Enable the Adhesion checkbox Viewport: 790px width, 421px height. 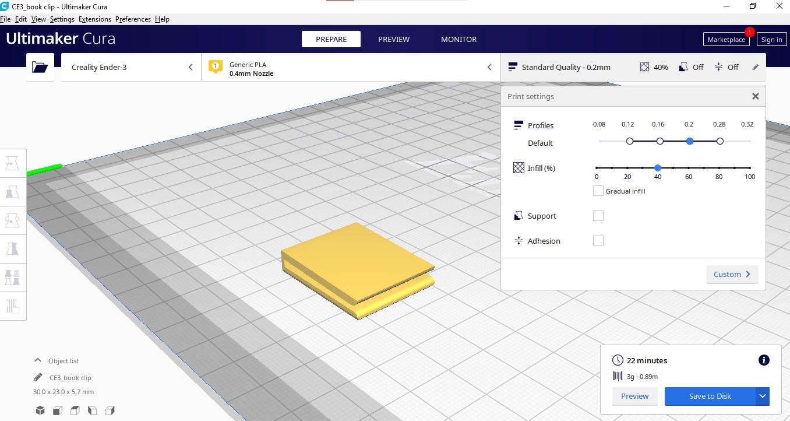[598, 241]
